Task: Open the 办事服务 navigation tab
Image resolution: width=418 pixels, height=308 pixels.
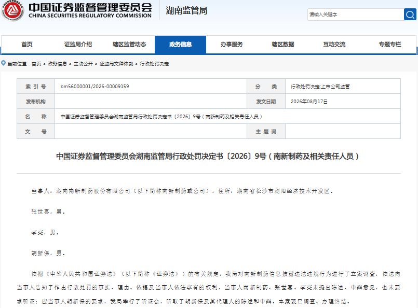Action: (x=232, y=45)
